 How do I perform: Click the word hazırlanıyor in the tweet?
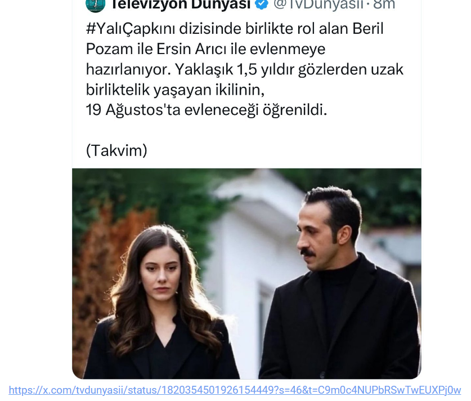pos(128,69)
